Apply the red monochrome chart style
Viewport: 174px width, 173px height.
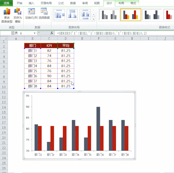pyautogui.click(x=169, y=14)
